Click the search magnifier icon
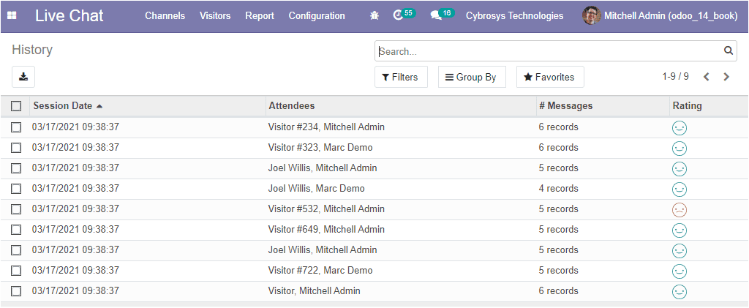Screen dimensions: 749x308 coord(728,50)
